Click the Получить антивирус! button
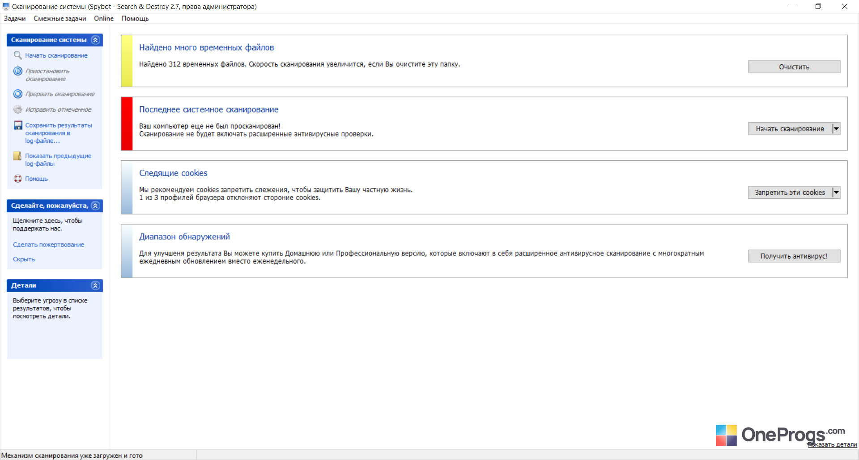Image resolution: width=859 pixels, height=460 pixels. pyautogui.click(x=794, y=256)
